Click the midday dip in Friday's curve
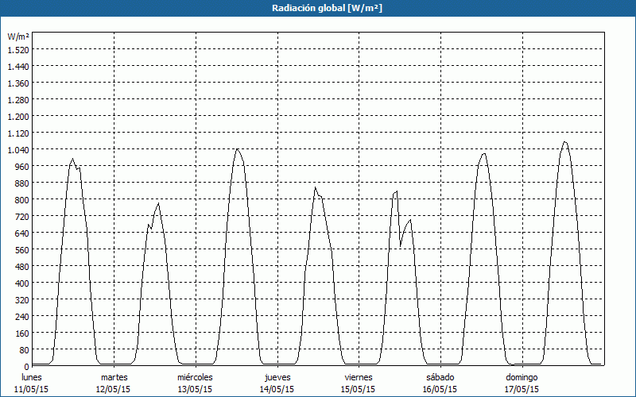 (401, 245)
